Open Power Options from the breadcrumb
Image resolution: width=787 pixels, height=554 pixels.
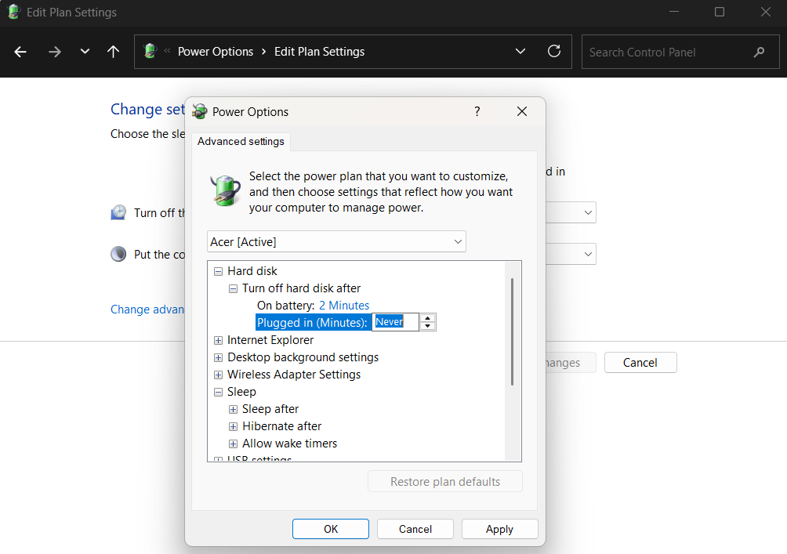coord(216,51)
